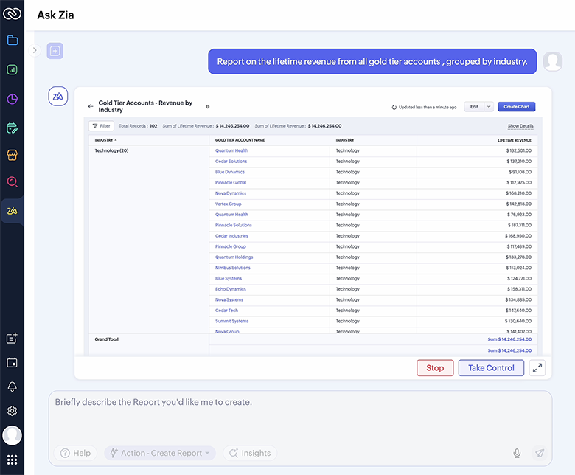Expand the report to full screen
Screen dimensions: 575x475
[x=537, y=368]
